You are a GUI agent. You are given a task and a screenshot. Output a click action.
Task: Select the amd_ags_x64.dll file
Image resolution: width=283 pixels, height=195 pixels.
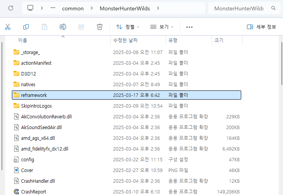pos(127,138)
